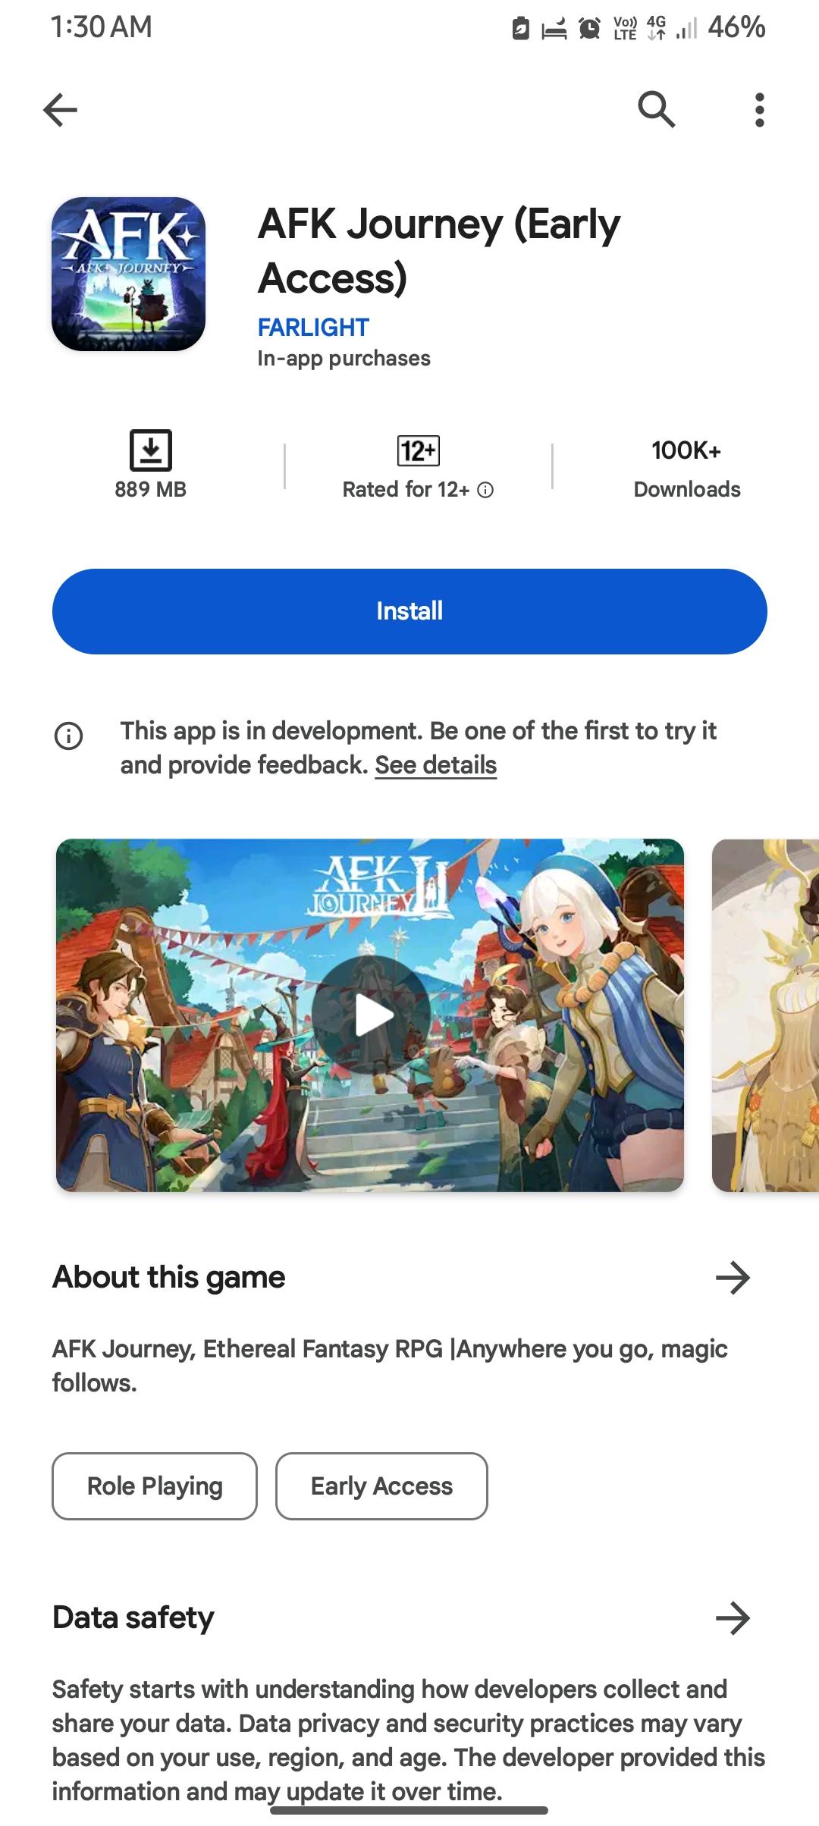
Task: Tap the battery percentage in status bar
Action: 736,27
